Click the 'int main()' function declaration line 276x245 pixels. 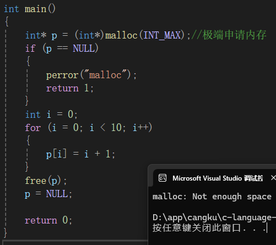click(30, 9)
